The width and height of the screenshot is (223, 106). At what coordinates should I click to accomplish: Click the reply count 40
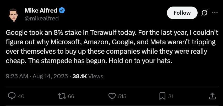tap(21, 96)
